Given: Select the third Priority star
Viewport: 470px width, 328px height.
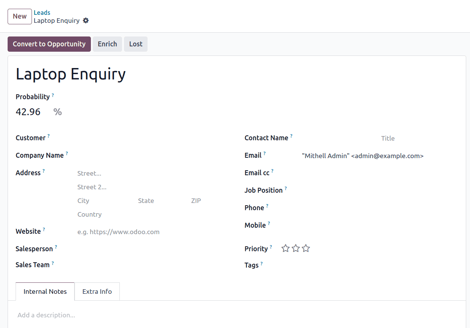Looking at the screenshot, I should pyautogui.click(x=306, y=248).
